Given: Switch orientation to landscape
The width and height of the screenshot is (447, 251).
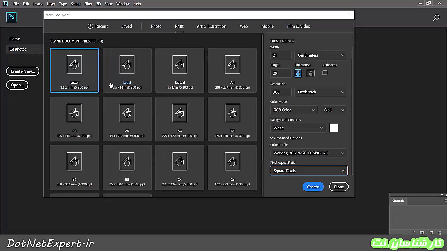Looking at the screenshot, I should (310, 73).
